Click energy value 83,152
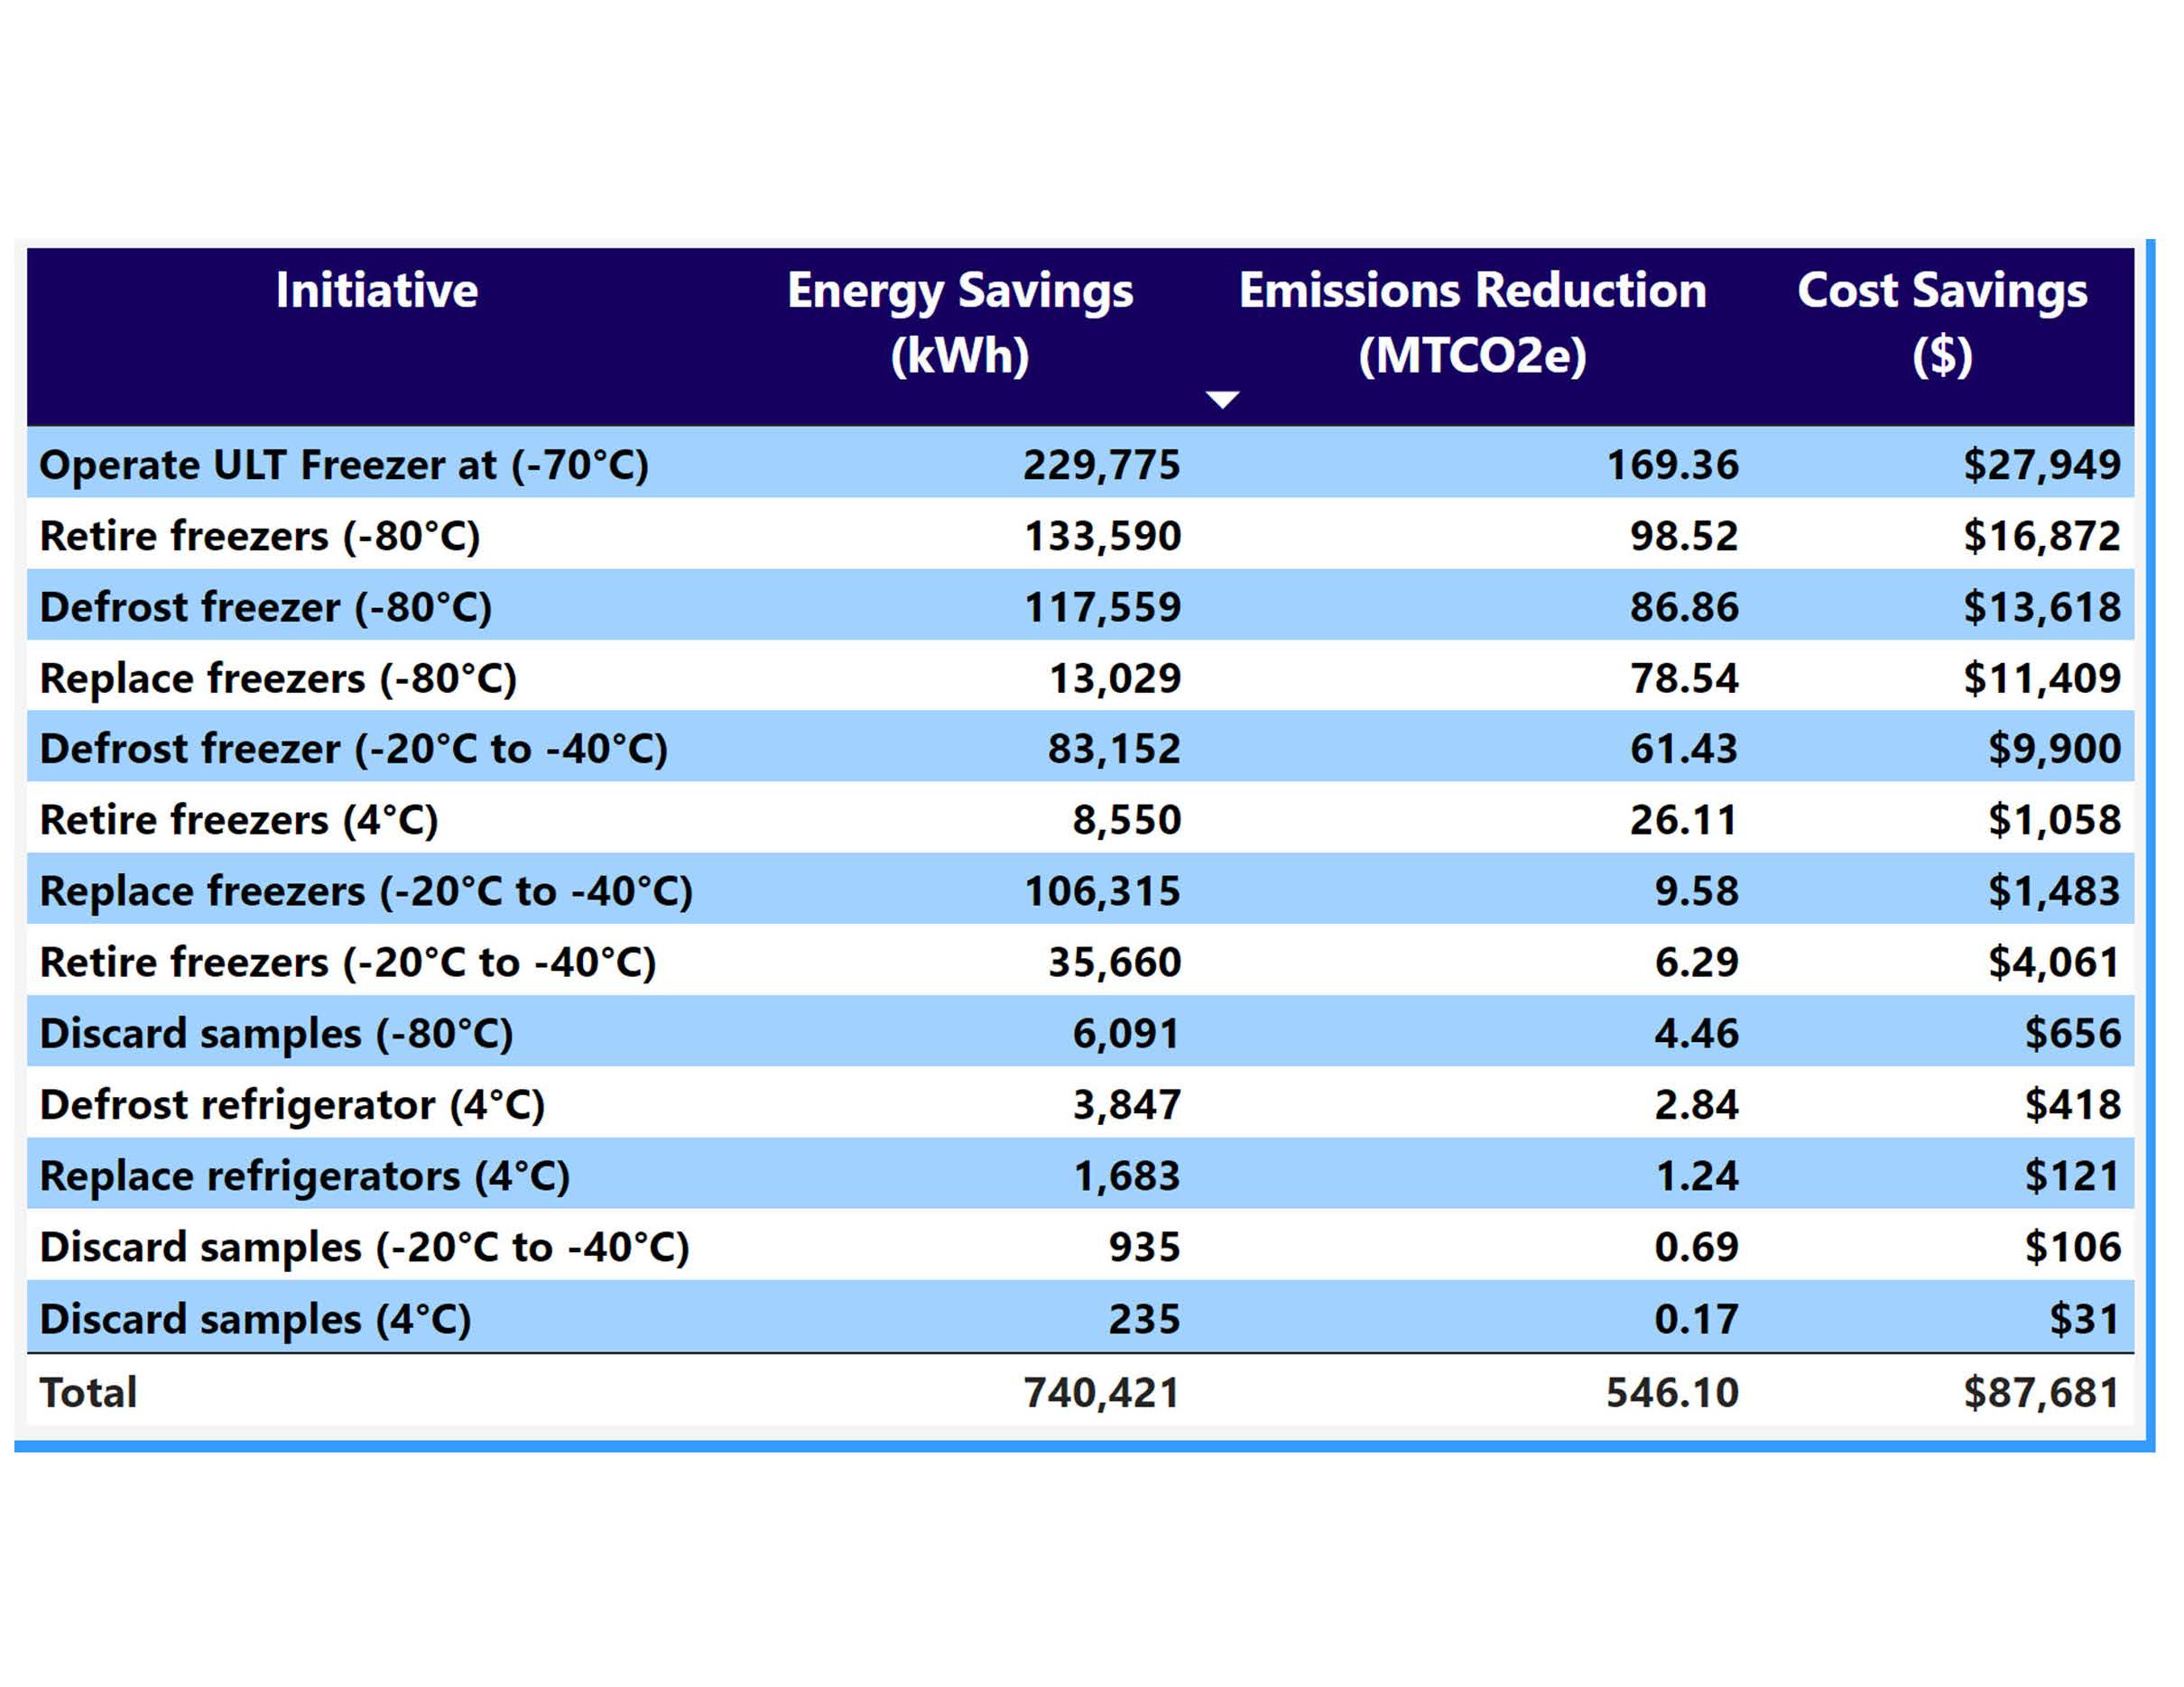The width and height of the screenshot is (2184, 1687). click(1114, 750)
